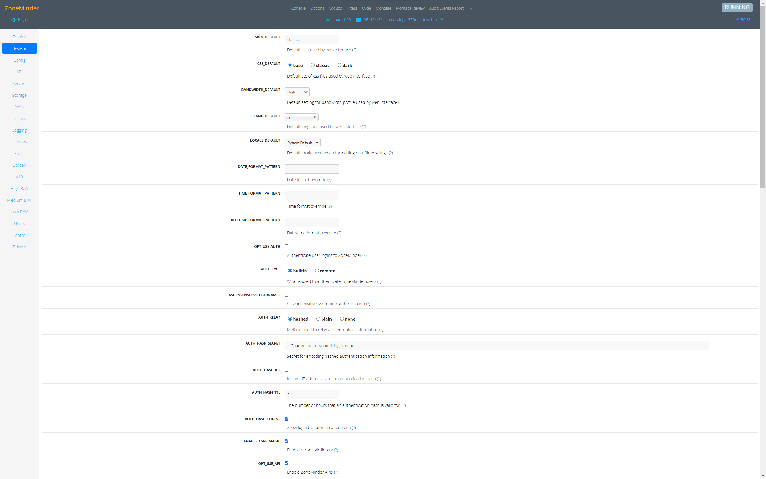Collapse header using the chevron up icon
The image size is (766, 479).
tap(471, 9)
